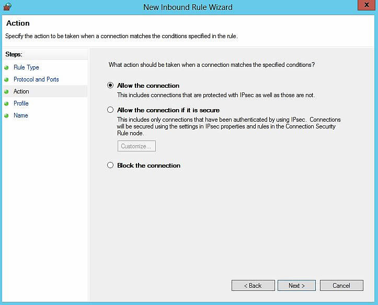Image resolution: width=378 pixels, height=305 pixels.
Task: Open the Protocol and Ports step
Action: pos(36,79)
